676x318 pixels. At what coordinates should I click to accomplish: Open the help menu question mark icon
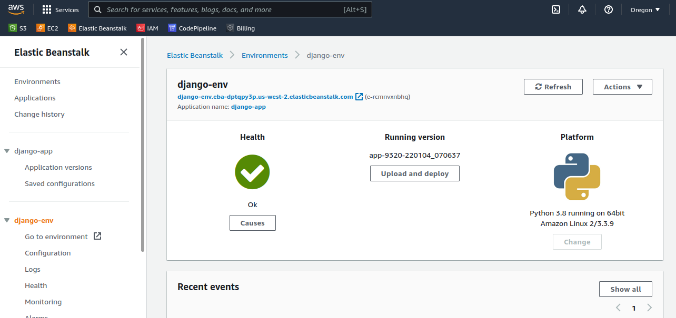[x=609, y=9]
